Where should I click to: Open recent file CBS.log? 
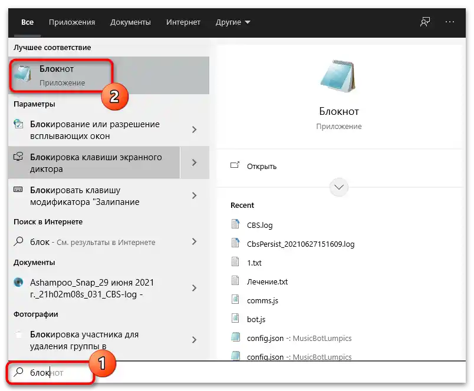pos(259,226)
